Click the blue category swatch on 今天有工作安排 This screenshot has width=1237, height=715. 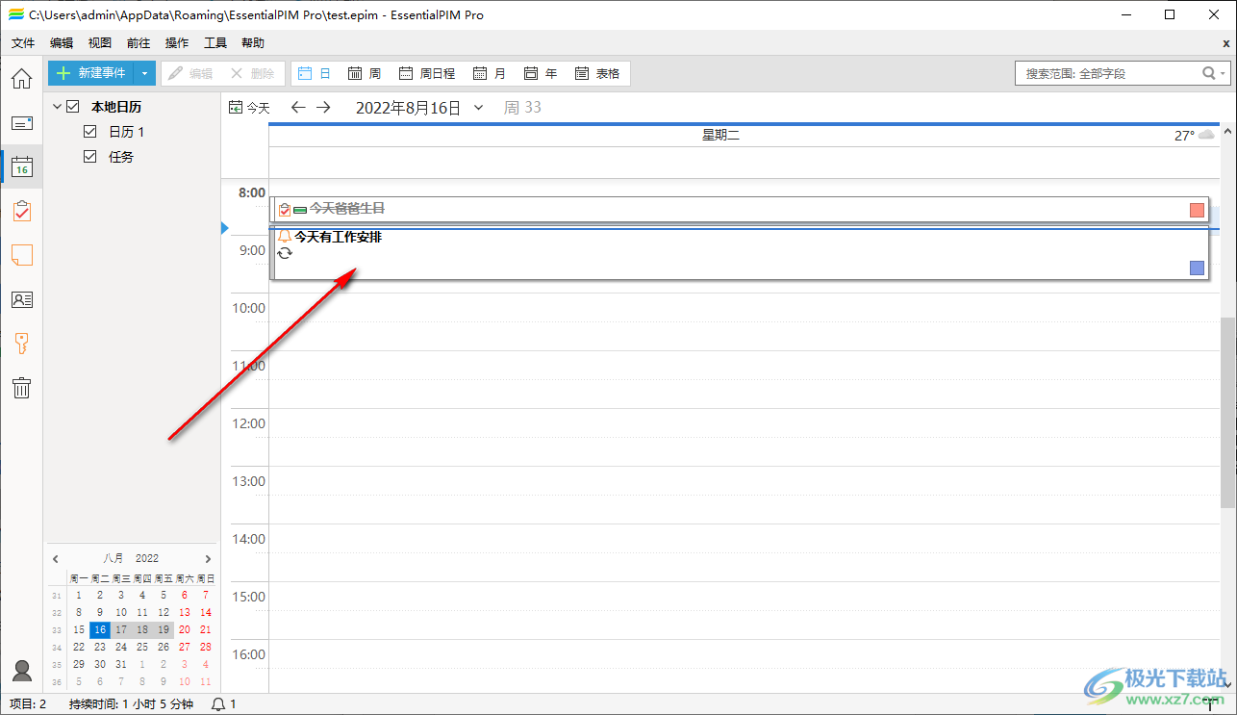(x=1197, y=268)
